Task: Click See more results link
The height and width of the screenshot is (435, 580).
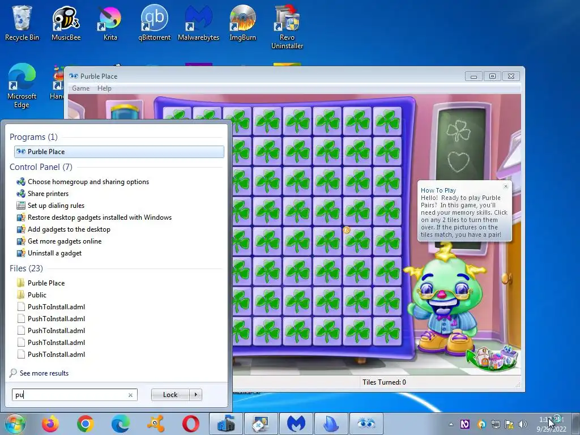Action: (x=44, y=373)
